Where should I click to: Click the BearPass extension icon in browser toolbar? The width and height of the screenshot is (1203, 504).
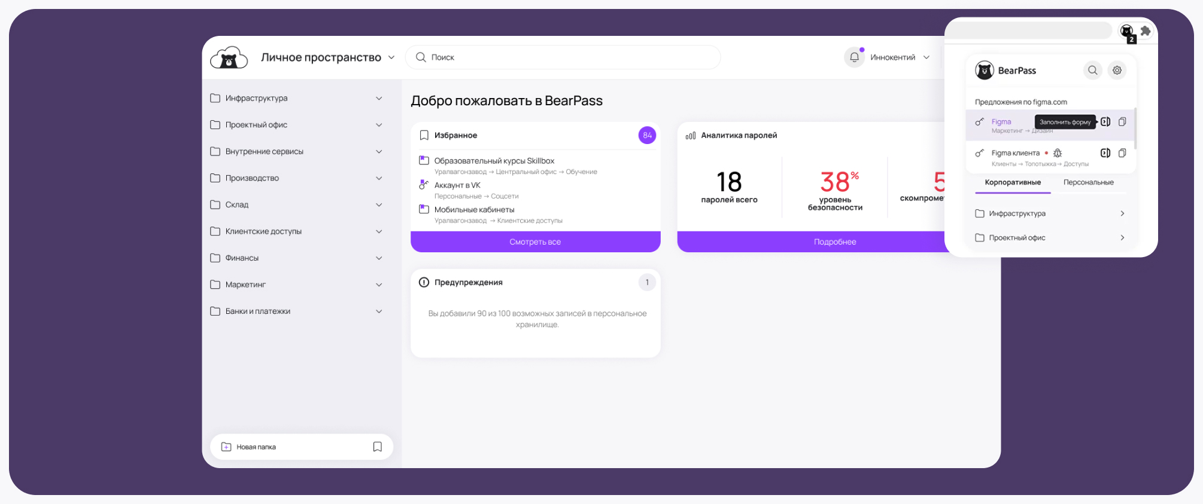(x=1126, y=31)
